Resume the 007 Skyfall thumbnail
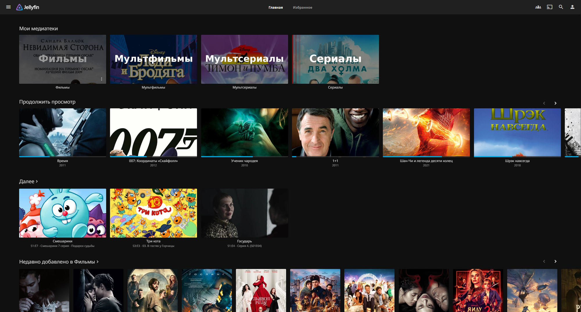581x312 pixels. pos(153,132)
